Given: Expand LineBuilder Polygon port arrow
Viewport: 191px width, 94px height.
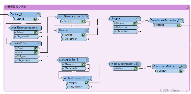Looking at the screenshot, I should click(16, 57).
